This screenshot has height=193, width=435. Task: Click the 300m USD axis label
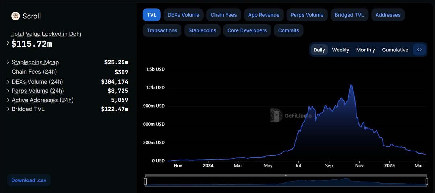pos(153,142)
